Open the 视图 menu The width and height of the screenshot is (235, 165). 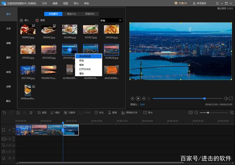(65, 3)
